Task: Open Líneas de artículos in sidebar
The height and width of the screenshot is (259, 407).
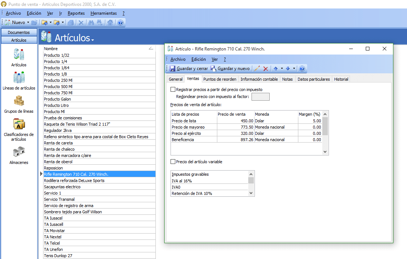Action: click(x=19, y=81)
